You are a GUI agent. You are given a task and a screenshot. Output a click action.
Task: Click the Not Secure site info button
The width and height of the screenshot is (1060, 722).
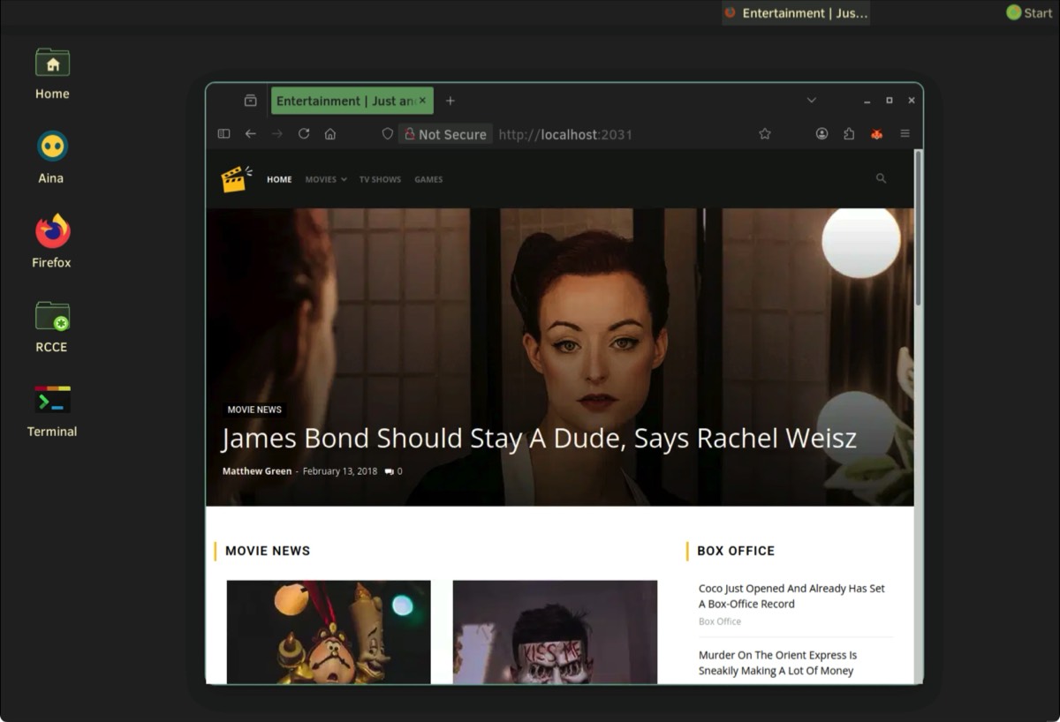(445, 134)
